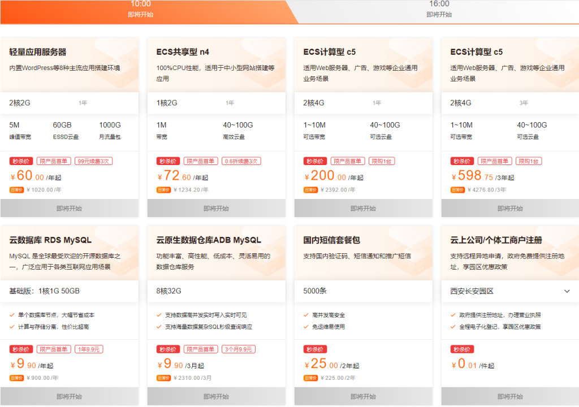Click 即将开始 button under 云数据库 RDS MySQL
This screenshot has width=579, height=407.
[70, 396]
